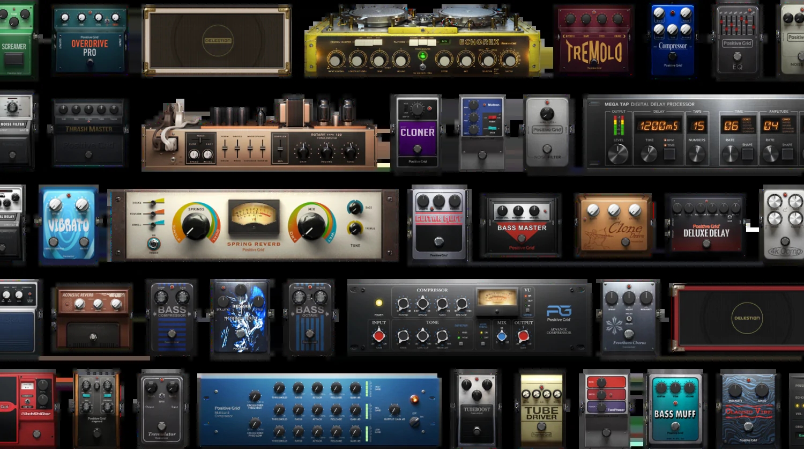Click the green lamp on Echorex unit
Viewport: 804px width, 449px height.
[x=422, y=56]
